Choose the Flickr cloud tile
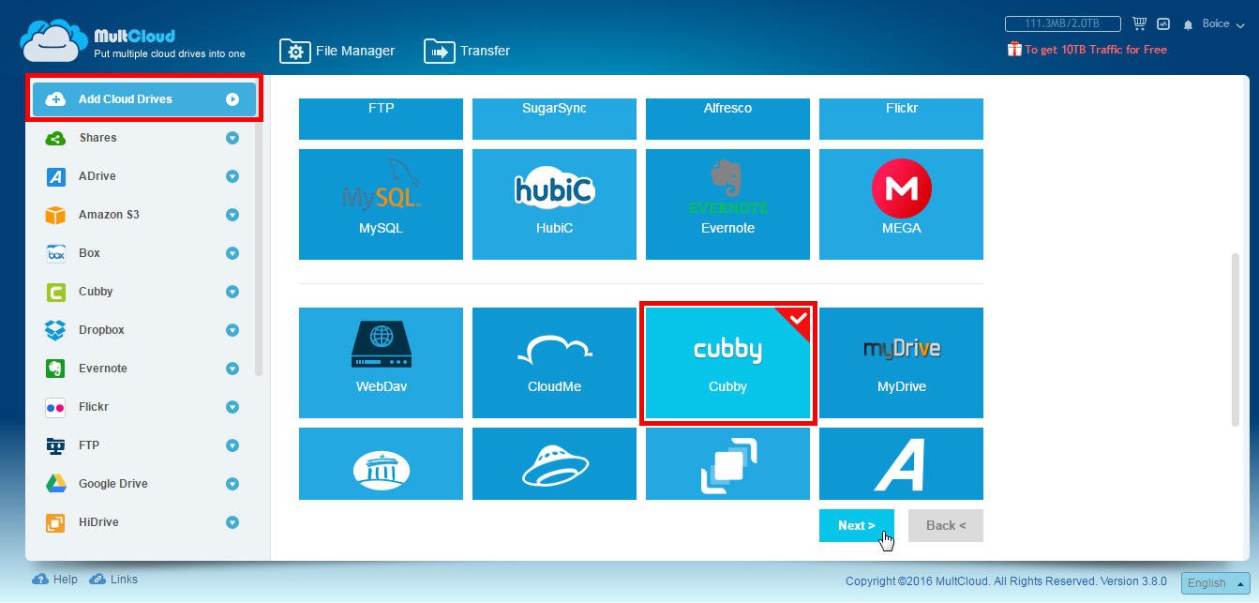Image resolution: width=1259 pixels, height=603 pixels. (901, 117)
